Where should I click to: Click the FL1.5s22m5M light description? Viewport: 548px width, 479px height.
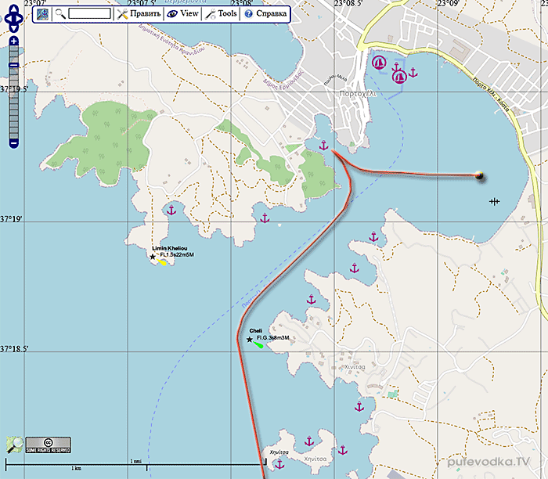[177, 254]
